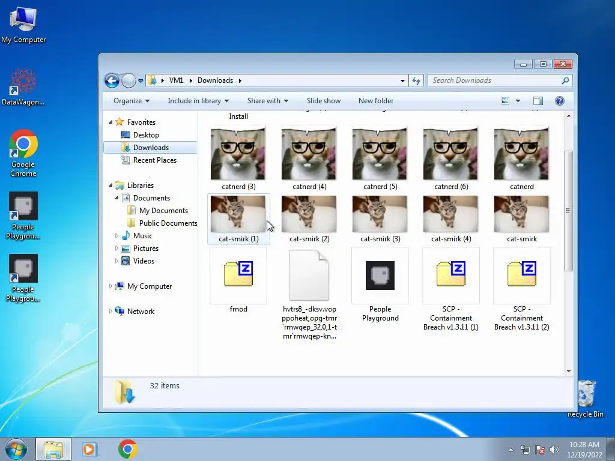615x461 pixels.
Task: Expand Network in navigation pane
Action: 111,312
